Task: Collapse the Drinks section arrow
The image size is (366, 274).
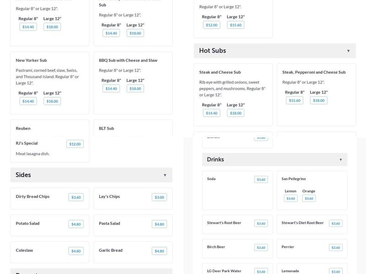Action: 340,159
